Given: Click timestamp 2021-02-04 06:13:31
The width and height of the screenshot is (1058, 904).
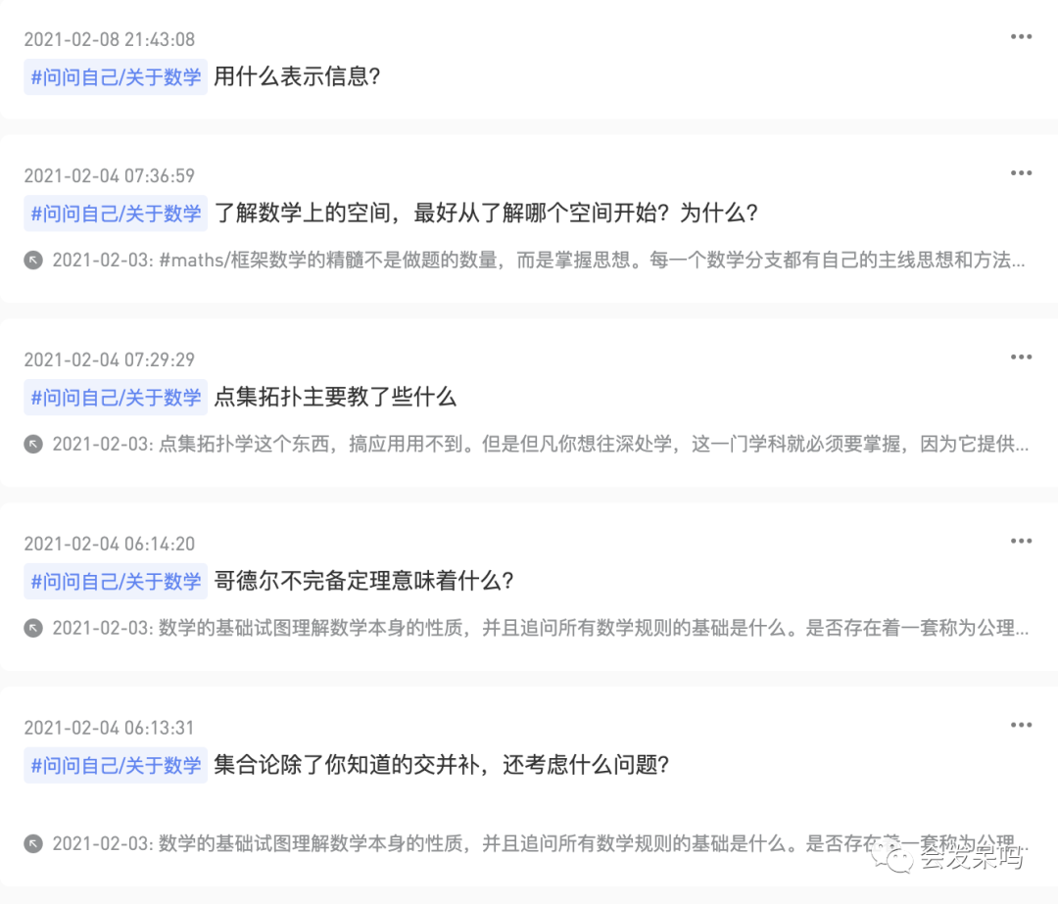Looking at the screenshot, I should pyautogui.click(x=110, y=728).
